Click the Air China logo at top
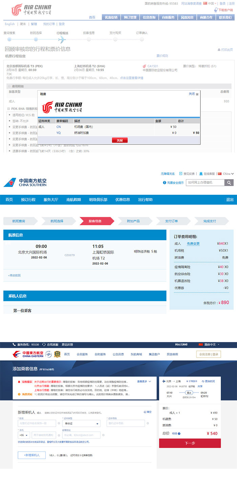The image size is (237, 485). (31, 9)
